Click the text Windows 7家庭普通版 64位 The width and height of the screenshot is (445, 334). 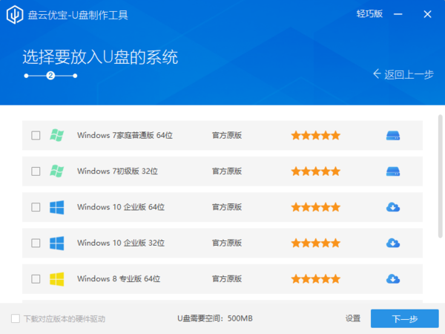[x=125, y=135]
